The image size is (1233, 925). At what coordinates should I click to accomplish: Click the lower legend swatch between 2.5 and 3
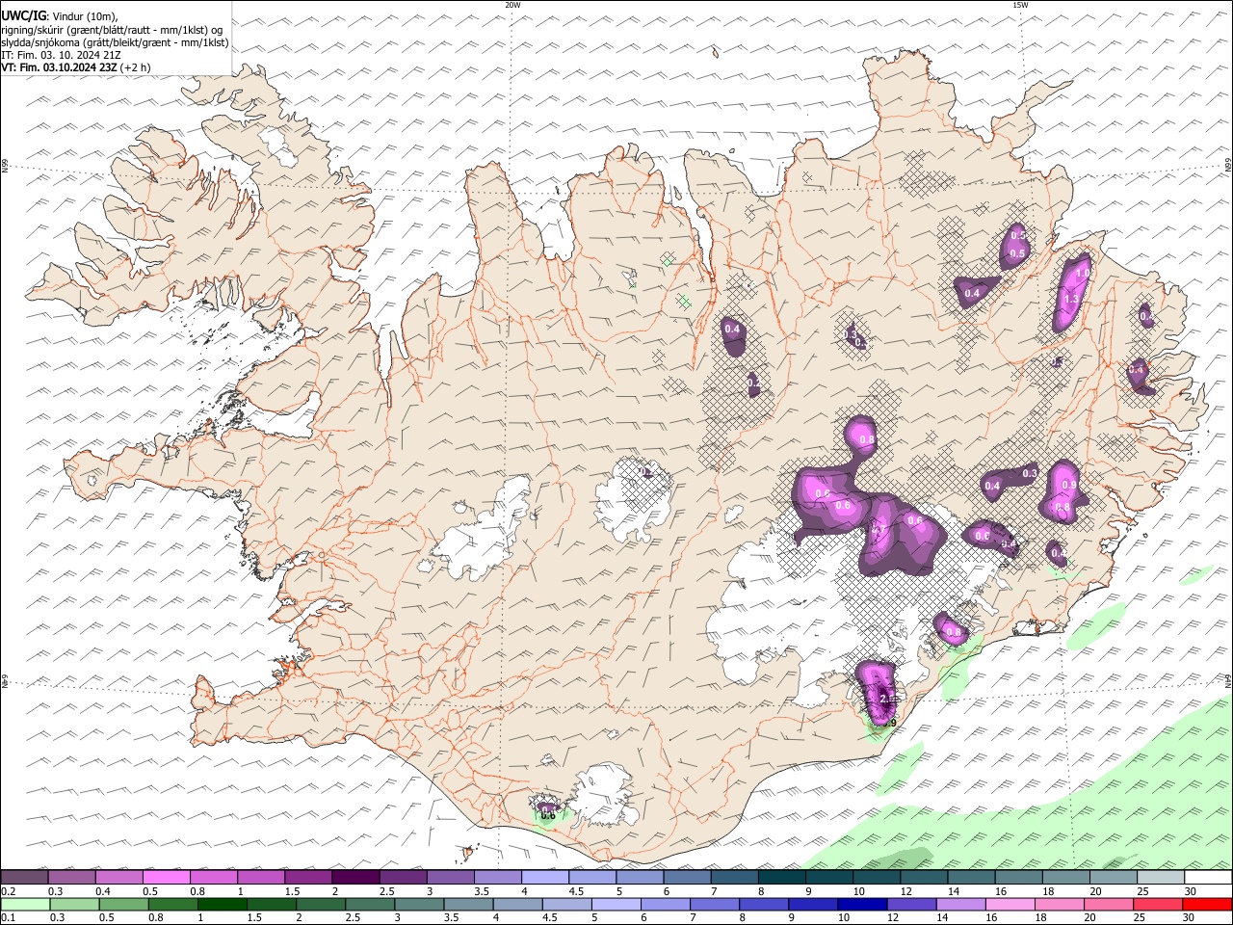click(370, 905)
